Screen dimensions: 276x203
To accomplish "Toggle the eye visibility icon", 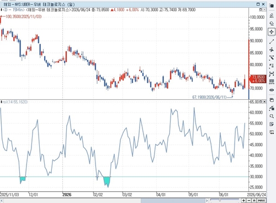I will [272, 90].
